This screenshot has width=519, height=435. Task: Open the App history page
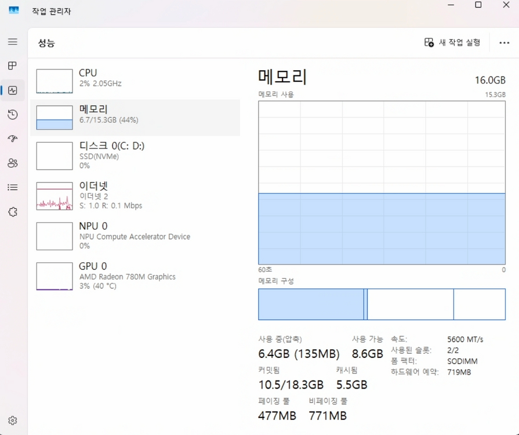(13, 114)
